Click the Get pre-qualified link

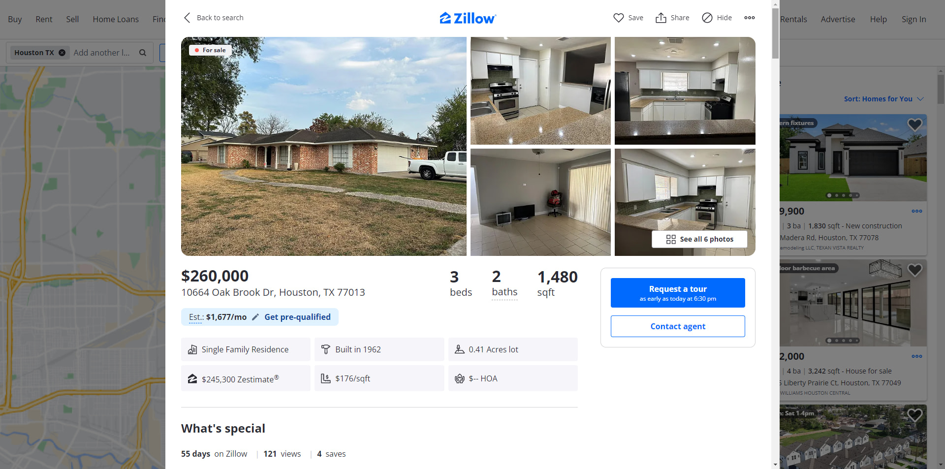pyautogui.click(x=298, y=317)
